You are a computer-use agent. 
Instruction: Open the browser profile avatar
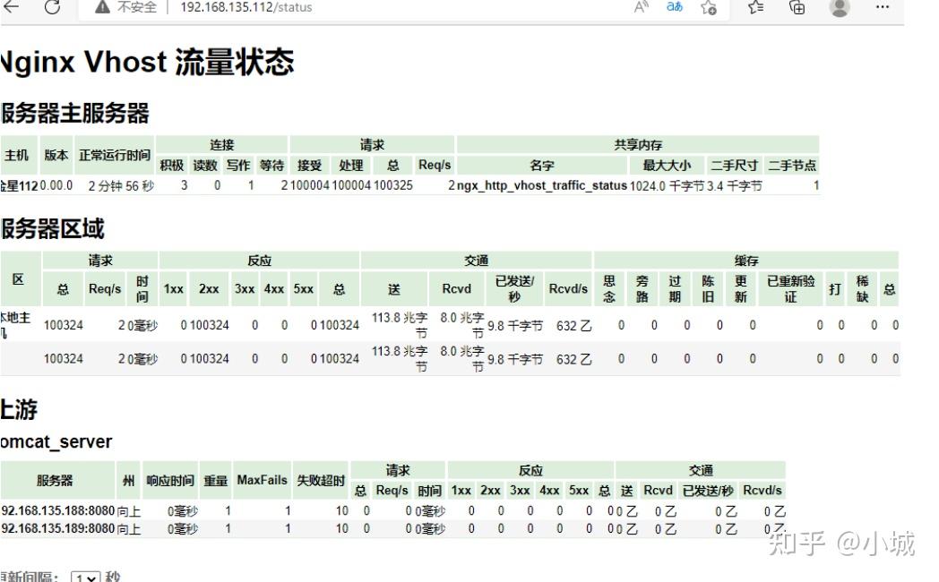click(x=838, y=8)
